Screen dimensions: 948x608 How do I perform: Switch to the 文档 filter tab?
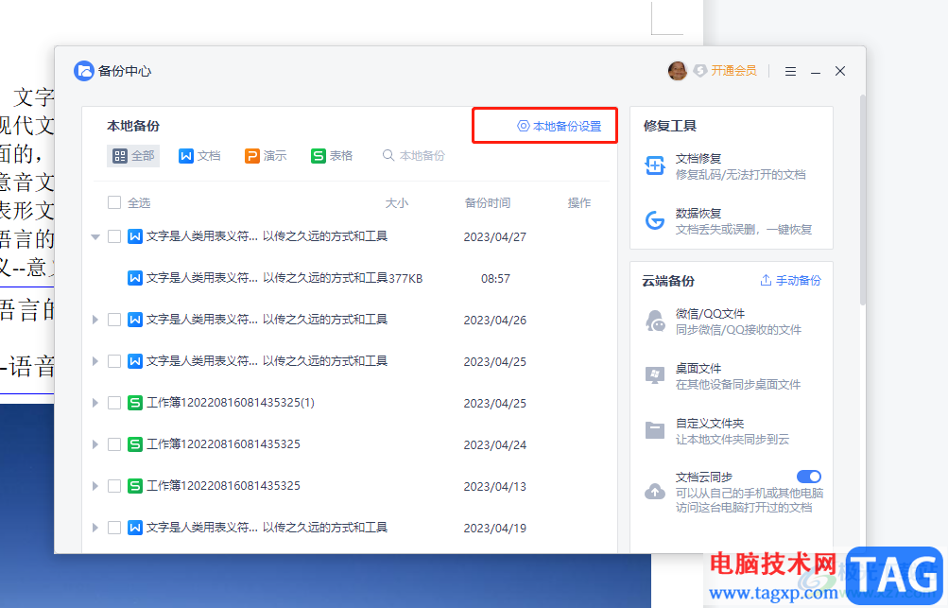pos(199,155)
